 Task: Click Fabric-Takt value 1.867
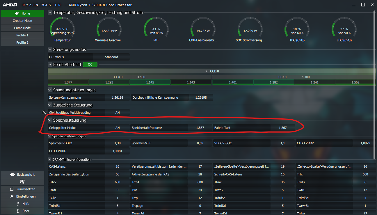coord(283,128)
